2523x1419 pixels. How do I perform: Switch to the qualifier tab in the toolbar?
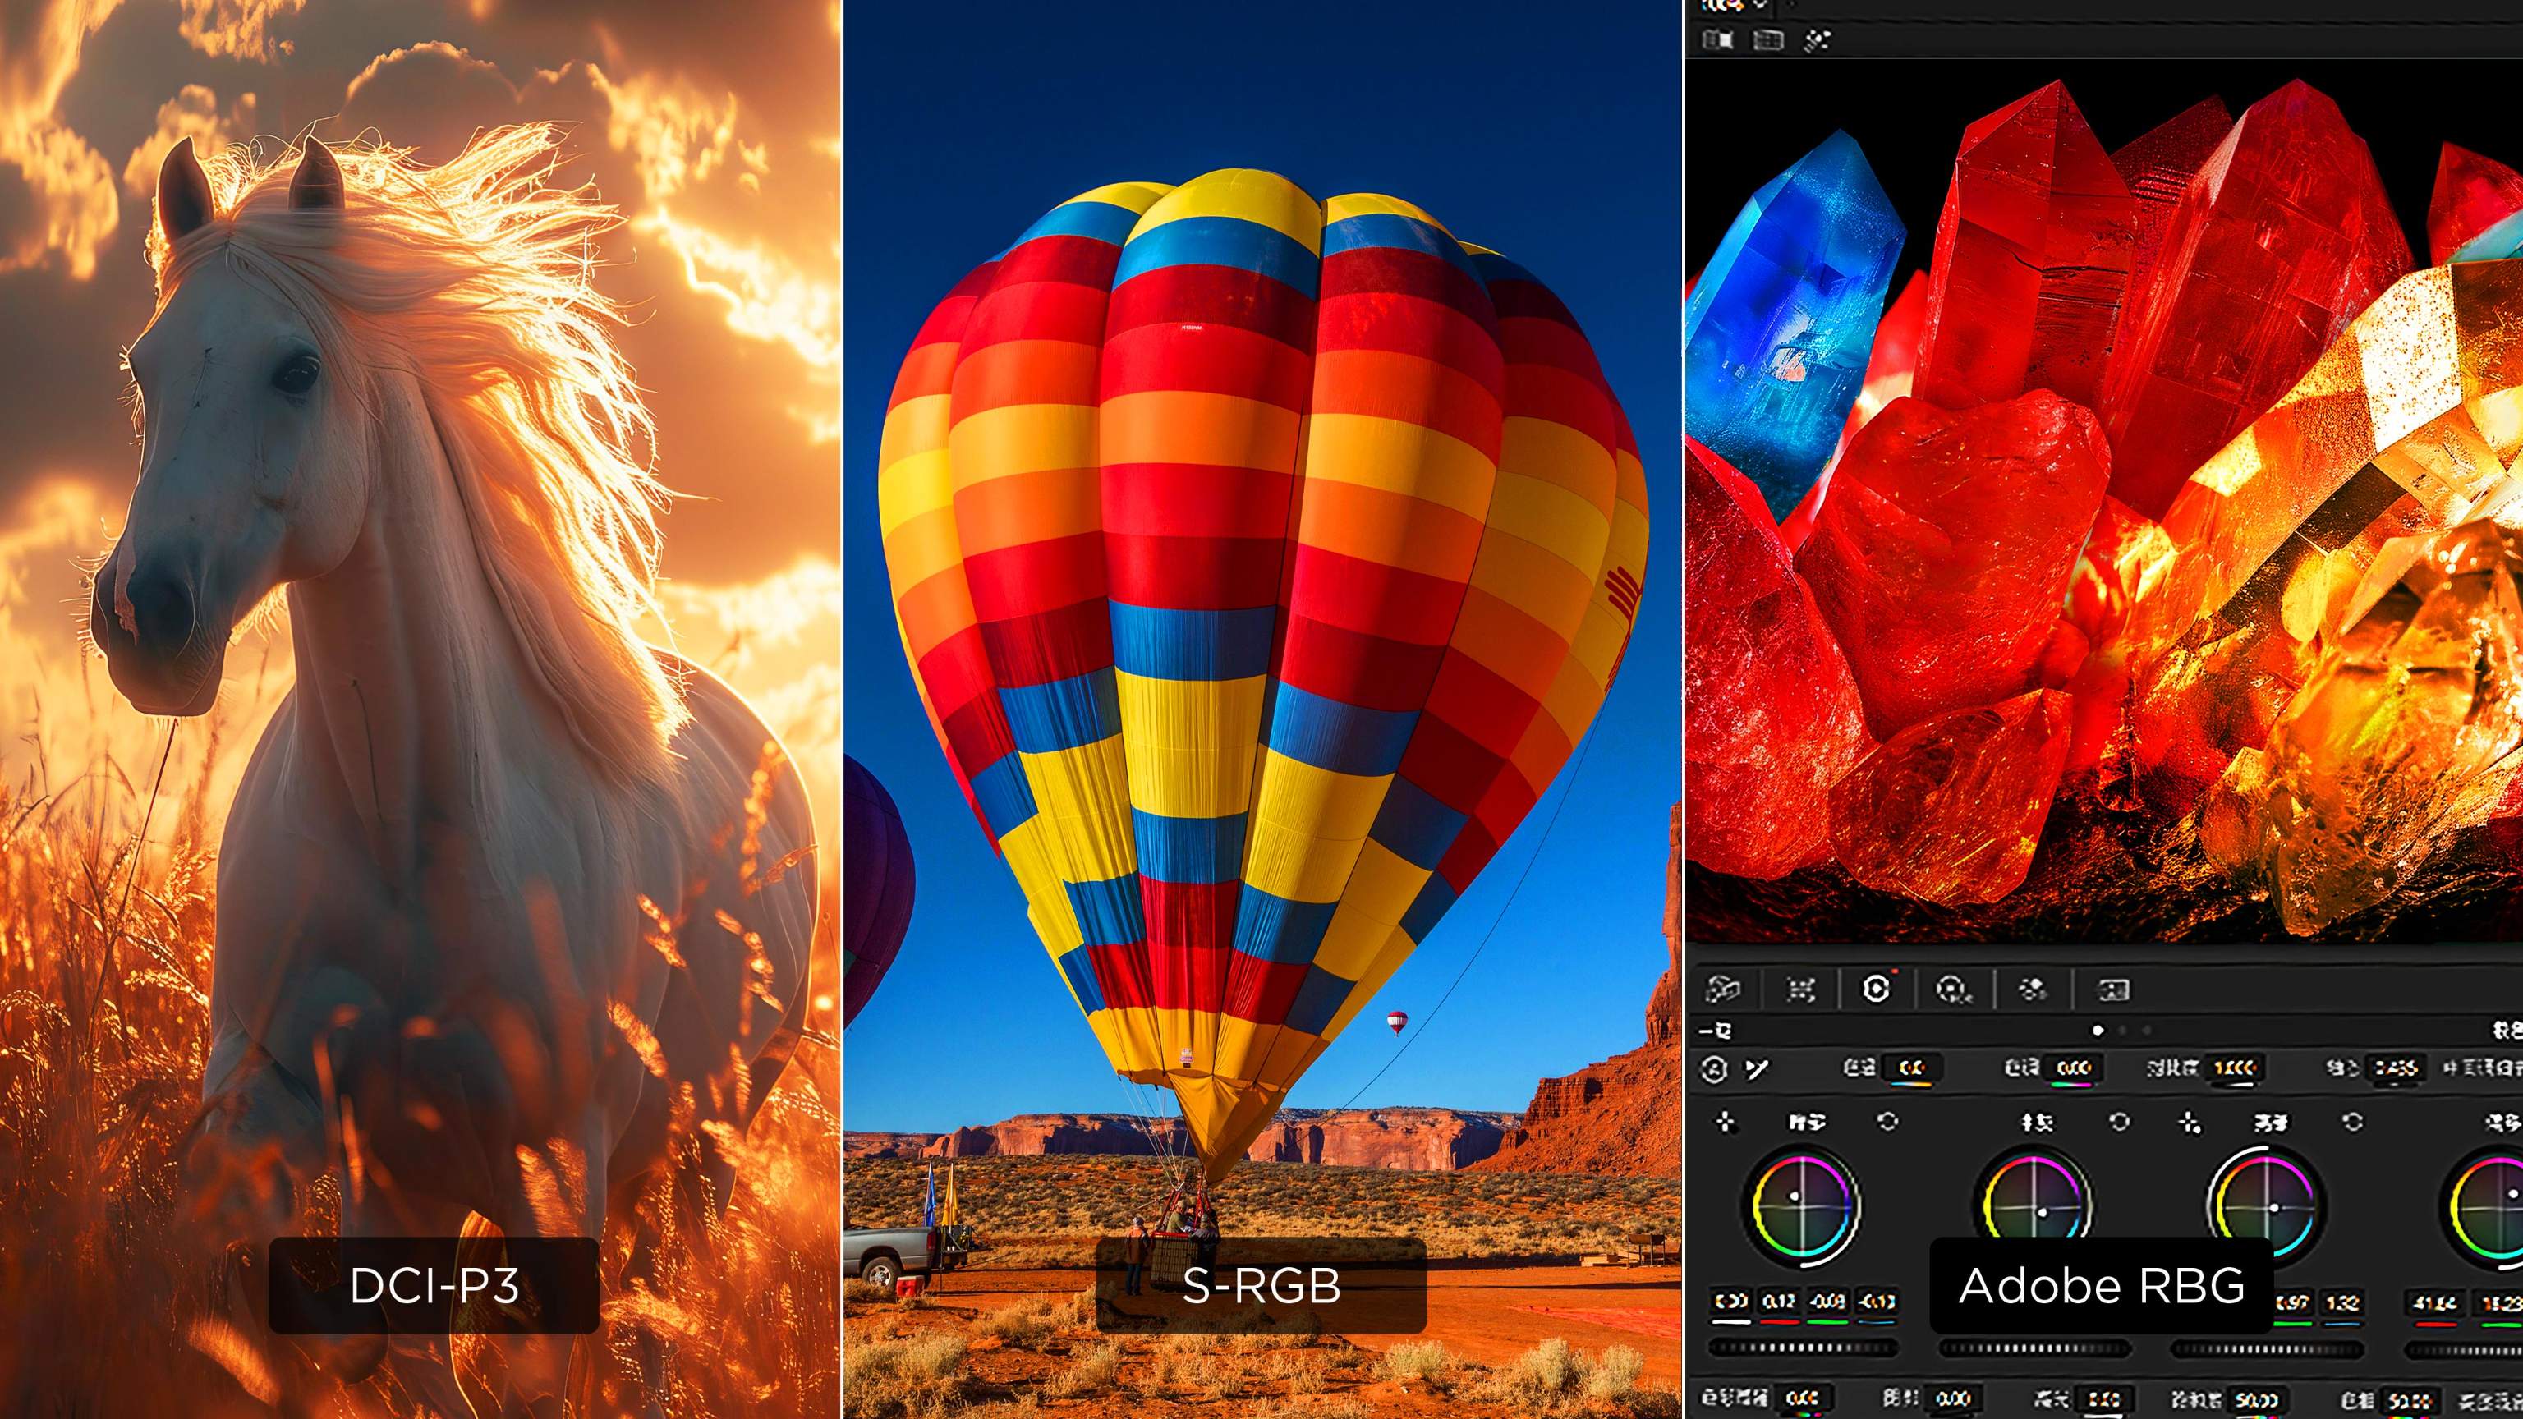pyautogui.click(x=1951, y=989)
